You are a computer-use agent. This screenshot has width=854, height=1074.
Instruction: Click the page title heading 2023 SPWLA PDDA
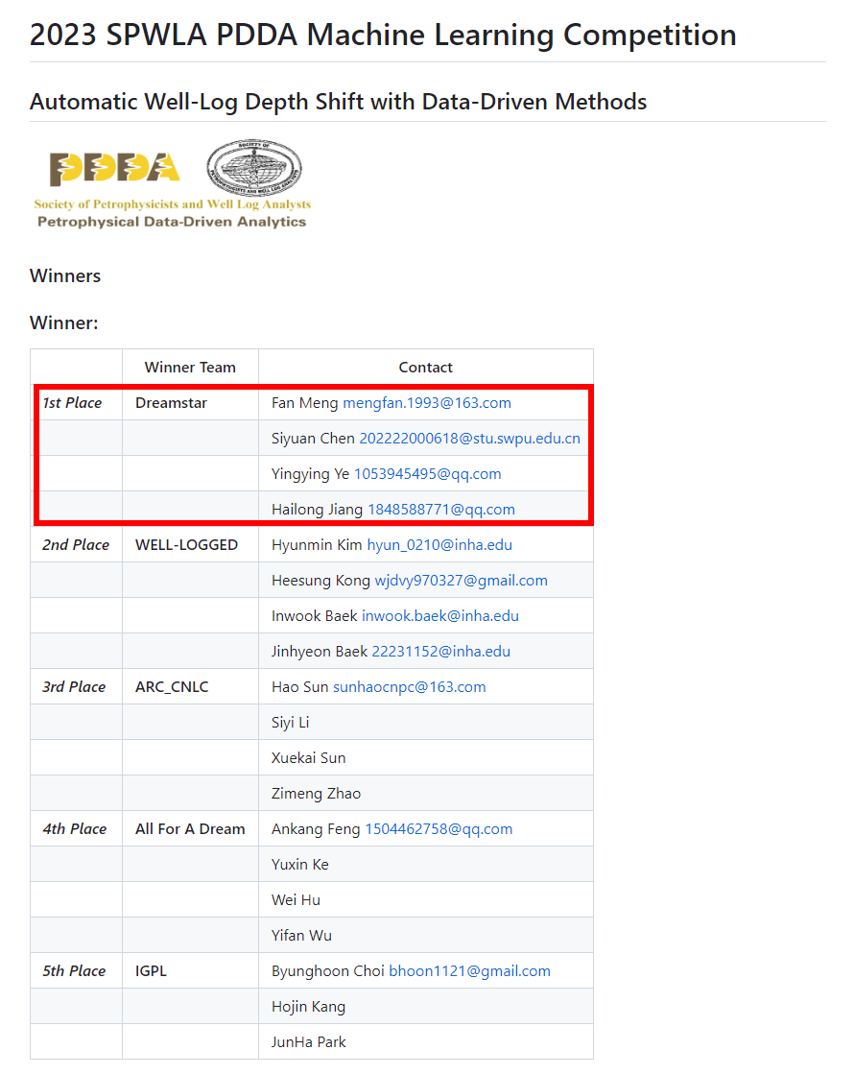[383, 36]
